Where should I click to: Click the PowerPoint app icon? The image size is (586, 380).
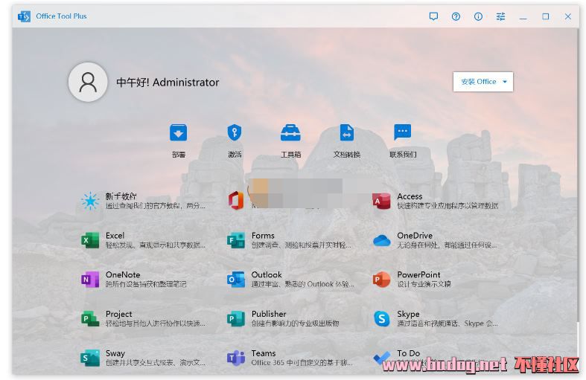381,280
